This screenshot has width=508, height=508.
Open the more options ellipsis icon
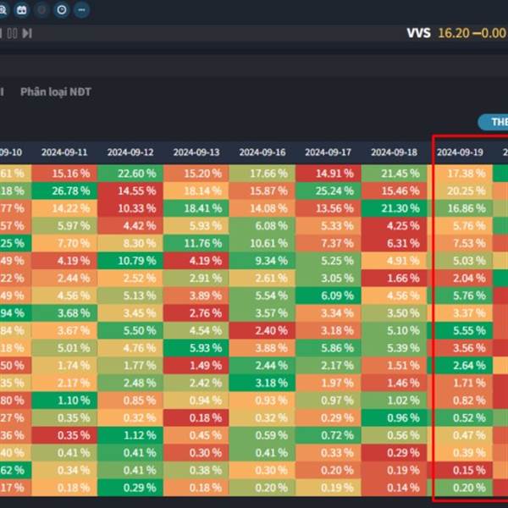tap(81, 9)
